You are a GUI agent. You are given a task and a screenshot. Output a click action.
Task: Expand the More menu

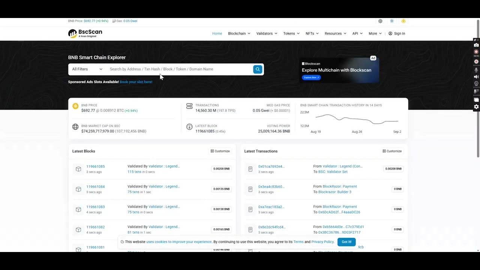pyautogui.click(x=375, y=33)
